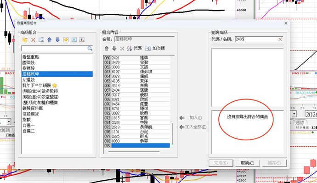This screenshot has height=183, width=317.
Task: Delete selected group with red X icon
Action: pos(33,40)
